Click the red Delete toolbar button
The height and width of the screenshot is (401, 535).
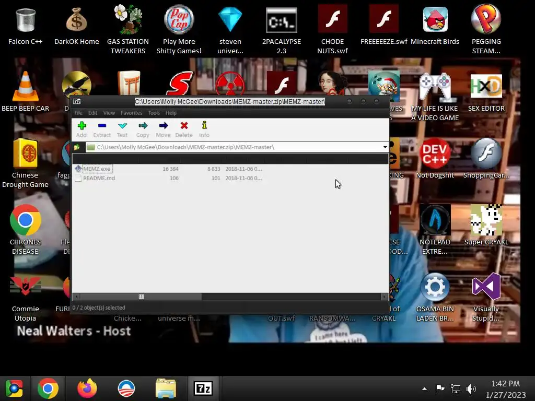point(184,129)
